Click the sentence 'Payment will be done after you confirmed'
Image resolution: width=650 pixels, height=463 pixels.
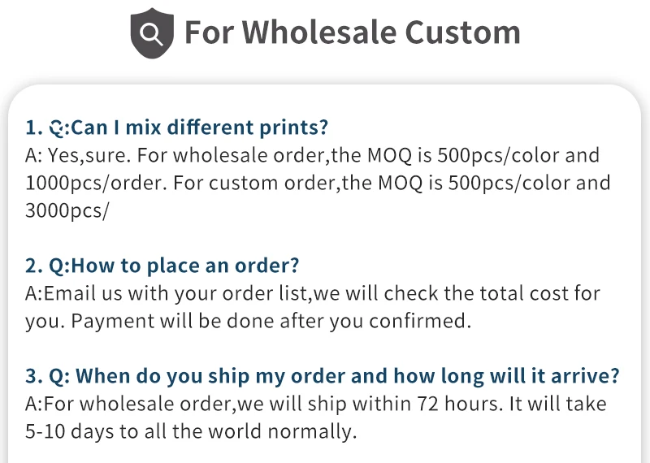point(271,321)
